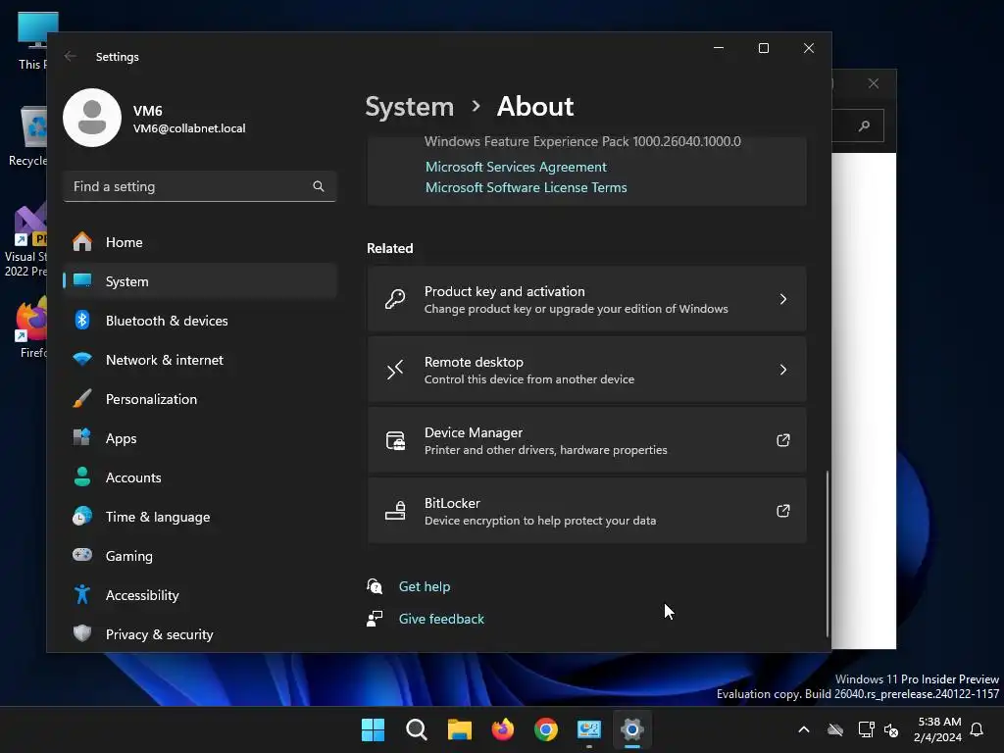This screenshot has width=1004, height=753.
Task: Click the Wi-Fi network icon in the sidebar
Action: (82, 359)
